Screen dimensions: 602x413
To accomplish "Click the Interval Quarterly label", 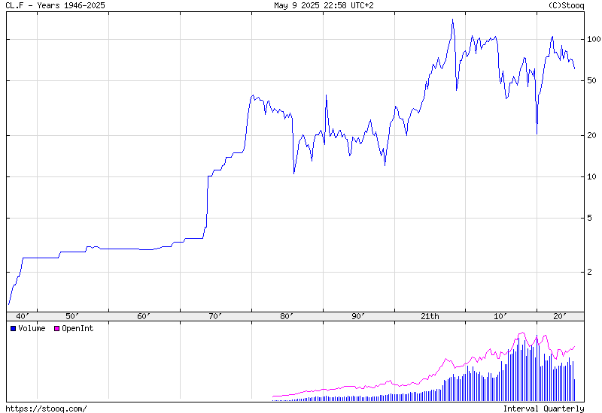I will (x=543, y=408).
